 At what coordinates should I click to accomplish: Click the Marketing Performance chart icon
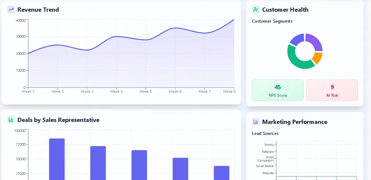point(256,122)
